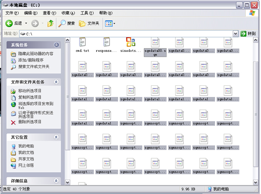Open 共享文档 in other places

26,159
